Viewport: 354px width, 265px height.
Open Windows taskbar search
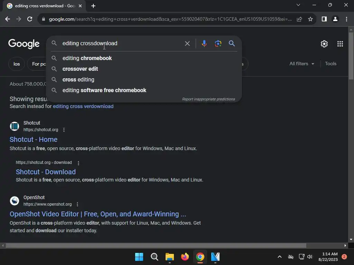[155, 257]
